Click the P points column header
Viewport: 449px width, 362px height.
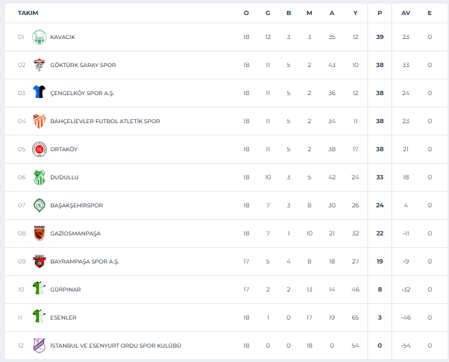[x=380, y=13]
